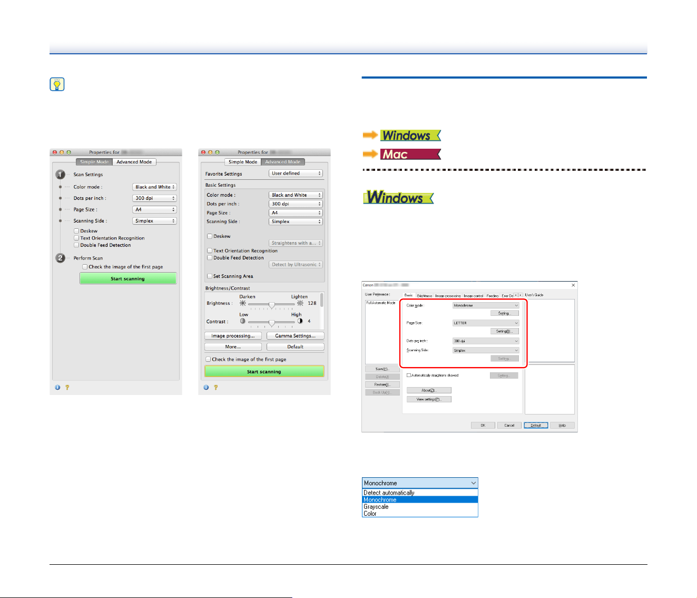Toggle Double Feed Detection in Advanced Mode
This screenshot has width=697, height=598.
210,258
